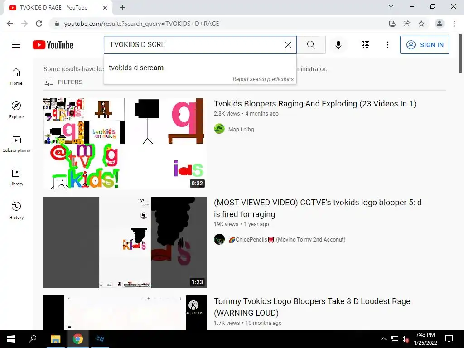Expand the FILTERS options

63,82
